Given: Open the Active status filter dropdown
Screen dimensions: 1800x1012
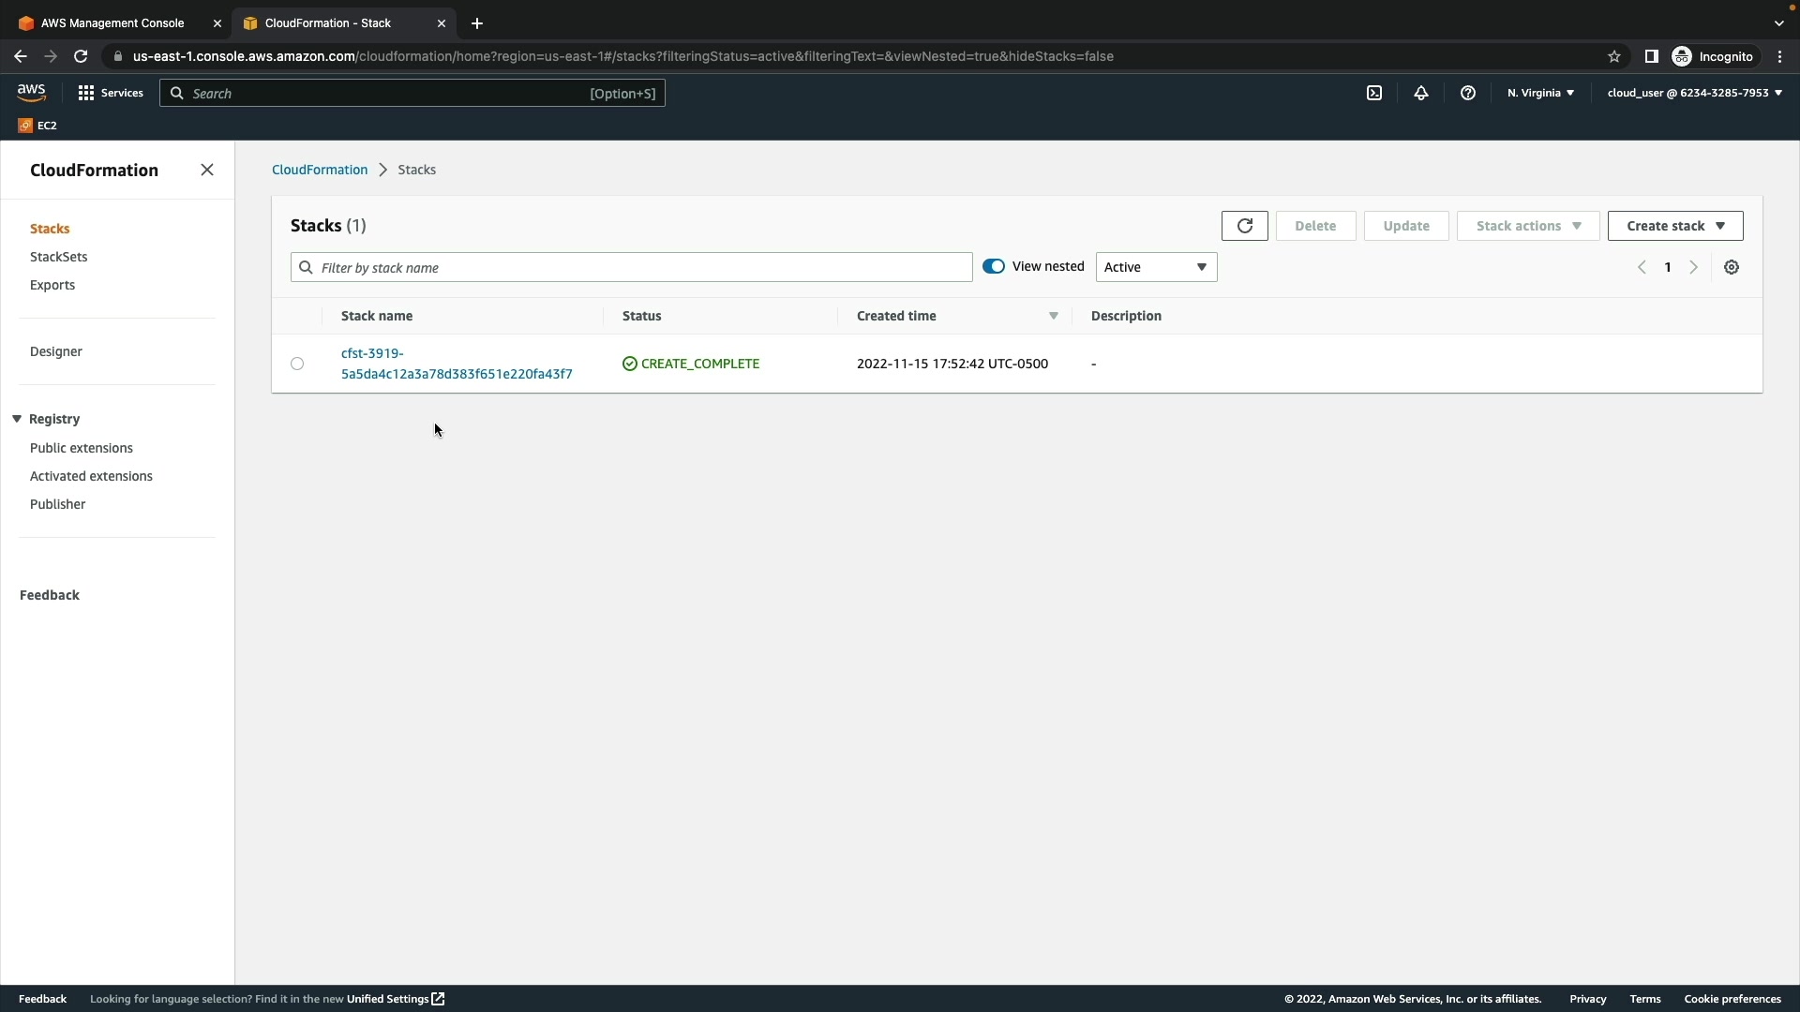Looking at the screenshot, I should (1155, 267).
